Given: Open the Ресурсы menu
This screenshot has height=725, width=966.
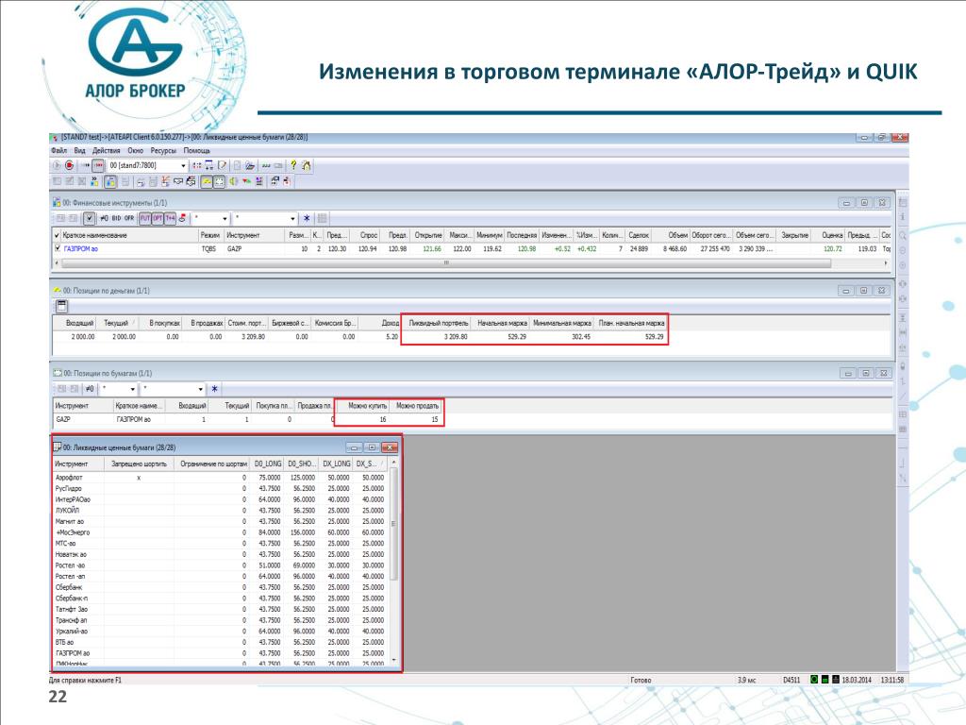Looking at the screenshot, I should pos(163,150).
